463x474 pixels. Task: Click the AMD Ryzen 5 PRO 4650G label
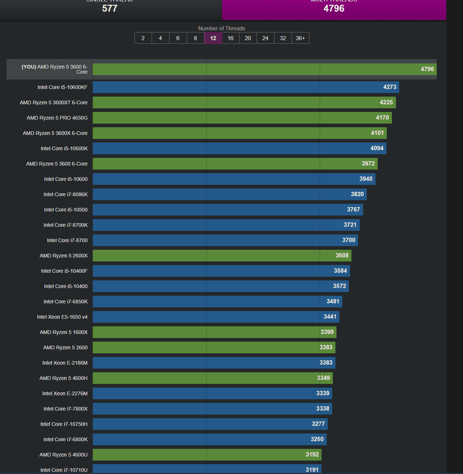tap(57, 118)
